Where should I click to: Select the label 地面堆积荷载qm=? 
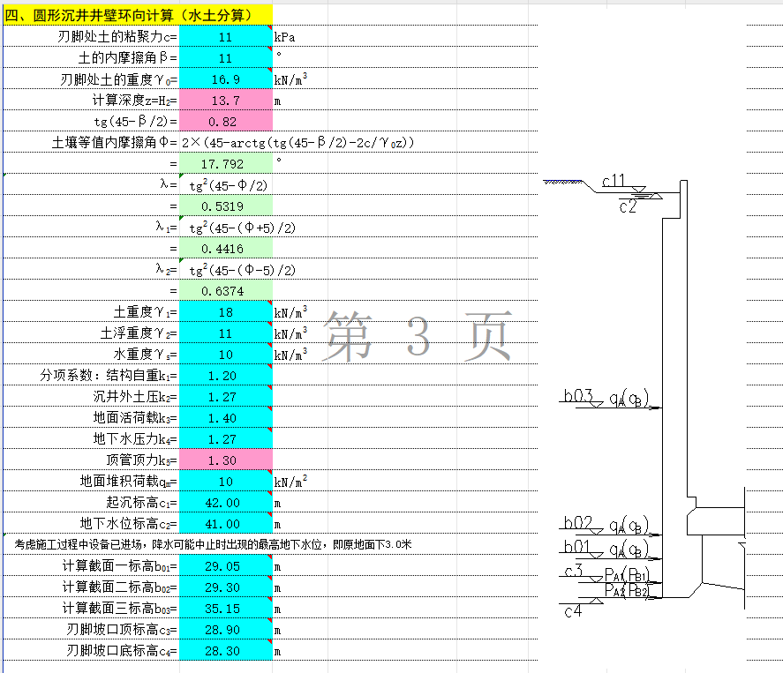click(128, 482)
